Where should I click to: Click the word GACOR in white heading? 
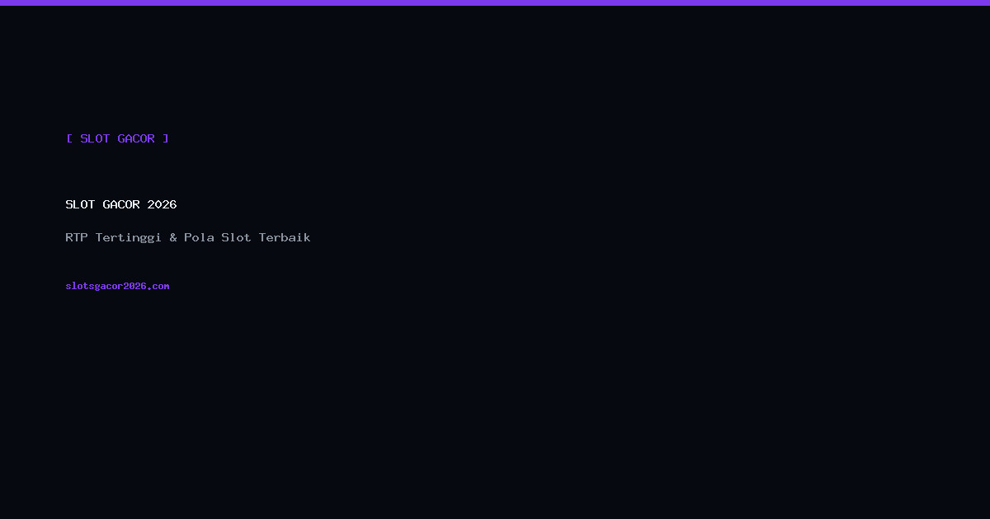(121, 204)
